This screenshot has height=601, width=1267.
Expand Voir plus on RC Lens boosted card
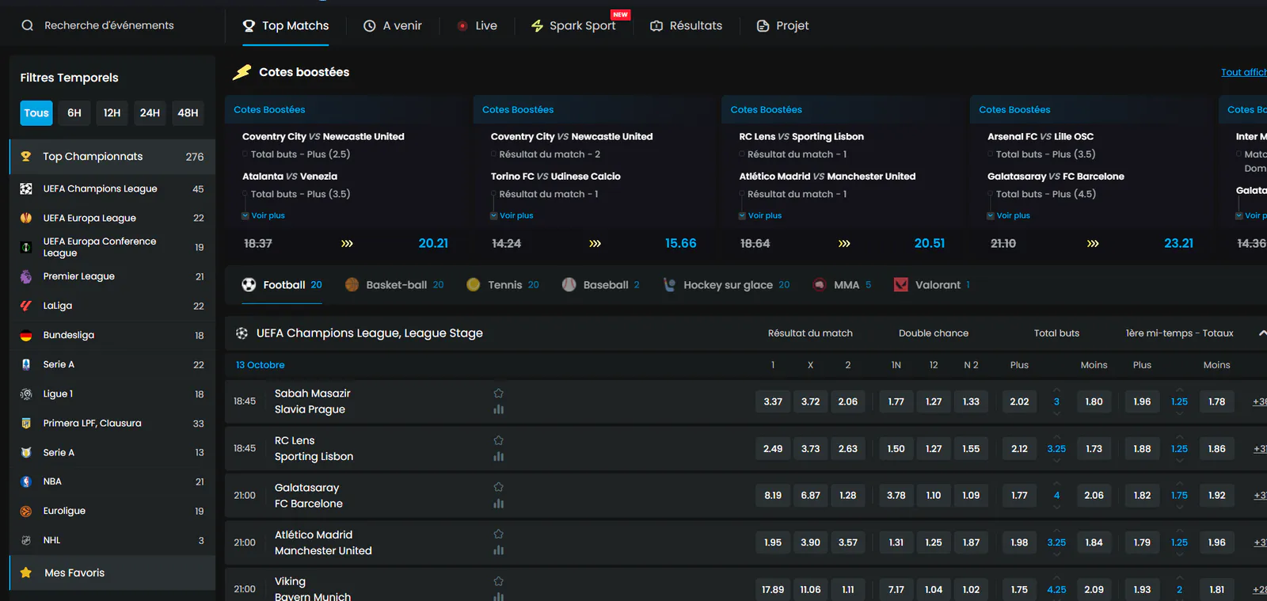coord(760,215)
